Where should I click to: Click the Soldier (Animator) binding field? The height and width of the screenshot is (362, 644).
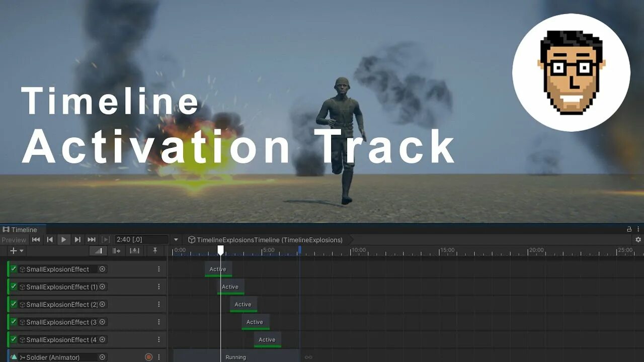tap(63, 357)
